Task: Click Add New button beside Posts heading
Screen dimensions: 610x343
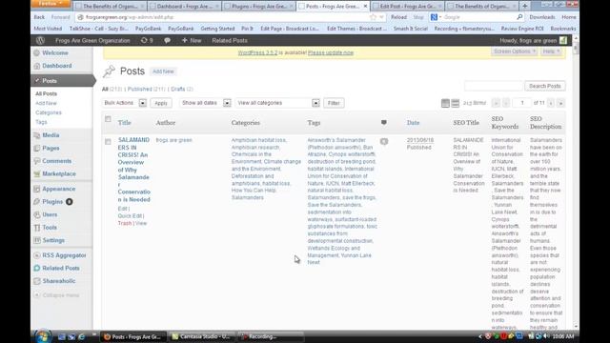Action: pos(163,71)
